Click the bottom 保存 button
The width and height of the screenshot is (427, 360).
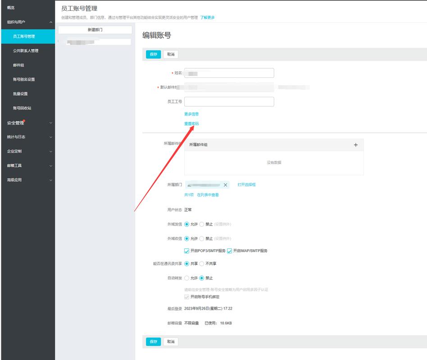153,342
